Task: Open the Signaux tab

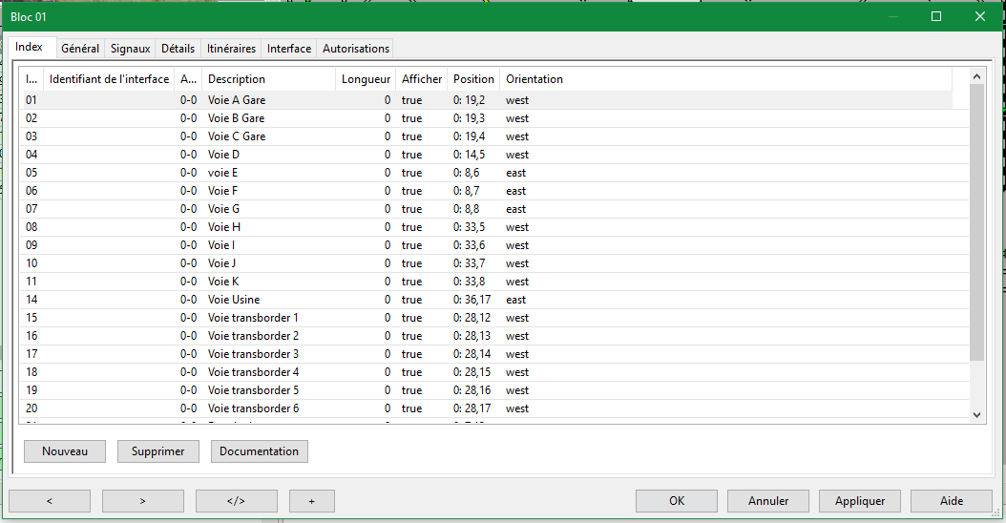Action: (130, 49)
